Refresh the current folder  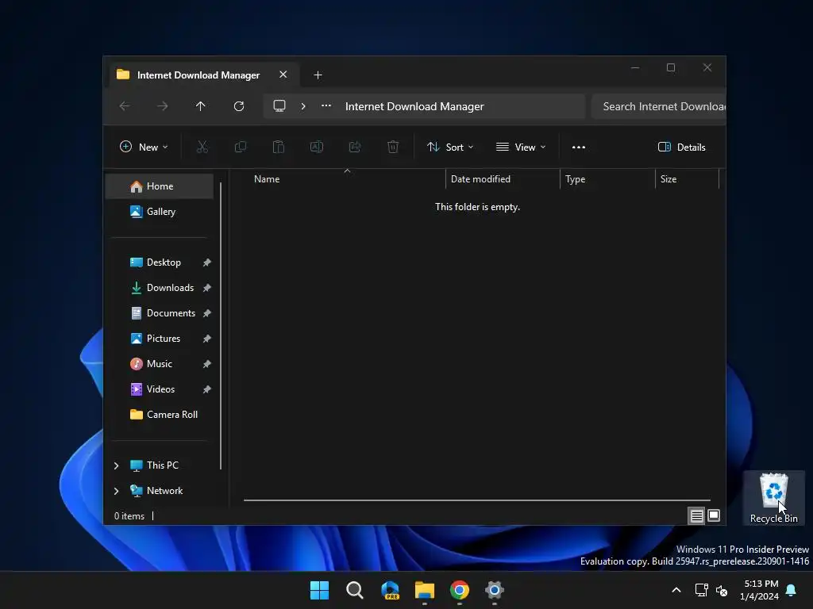click(239, 106)
